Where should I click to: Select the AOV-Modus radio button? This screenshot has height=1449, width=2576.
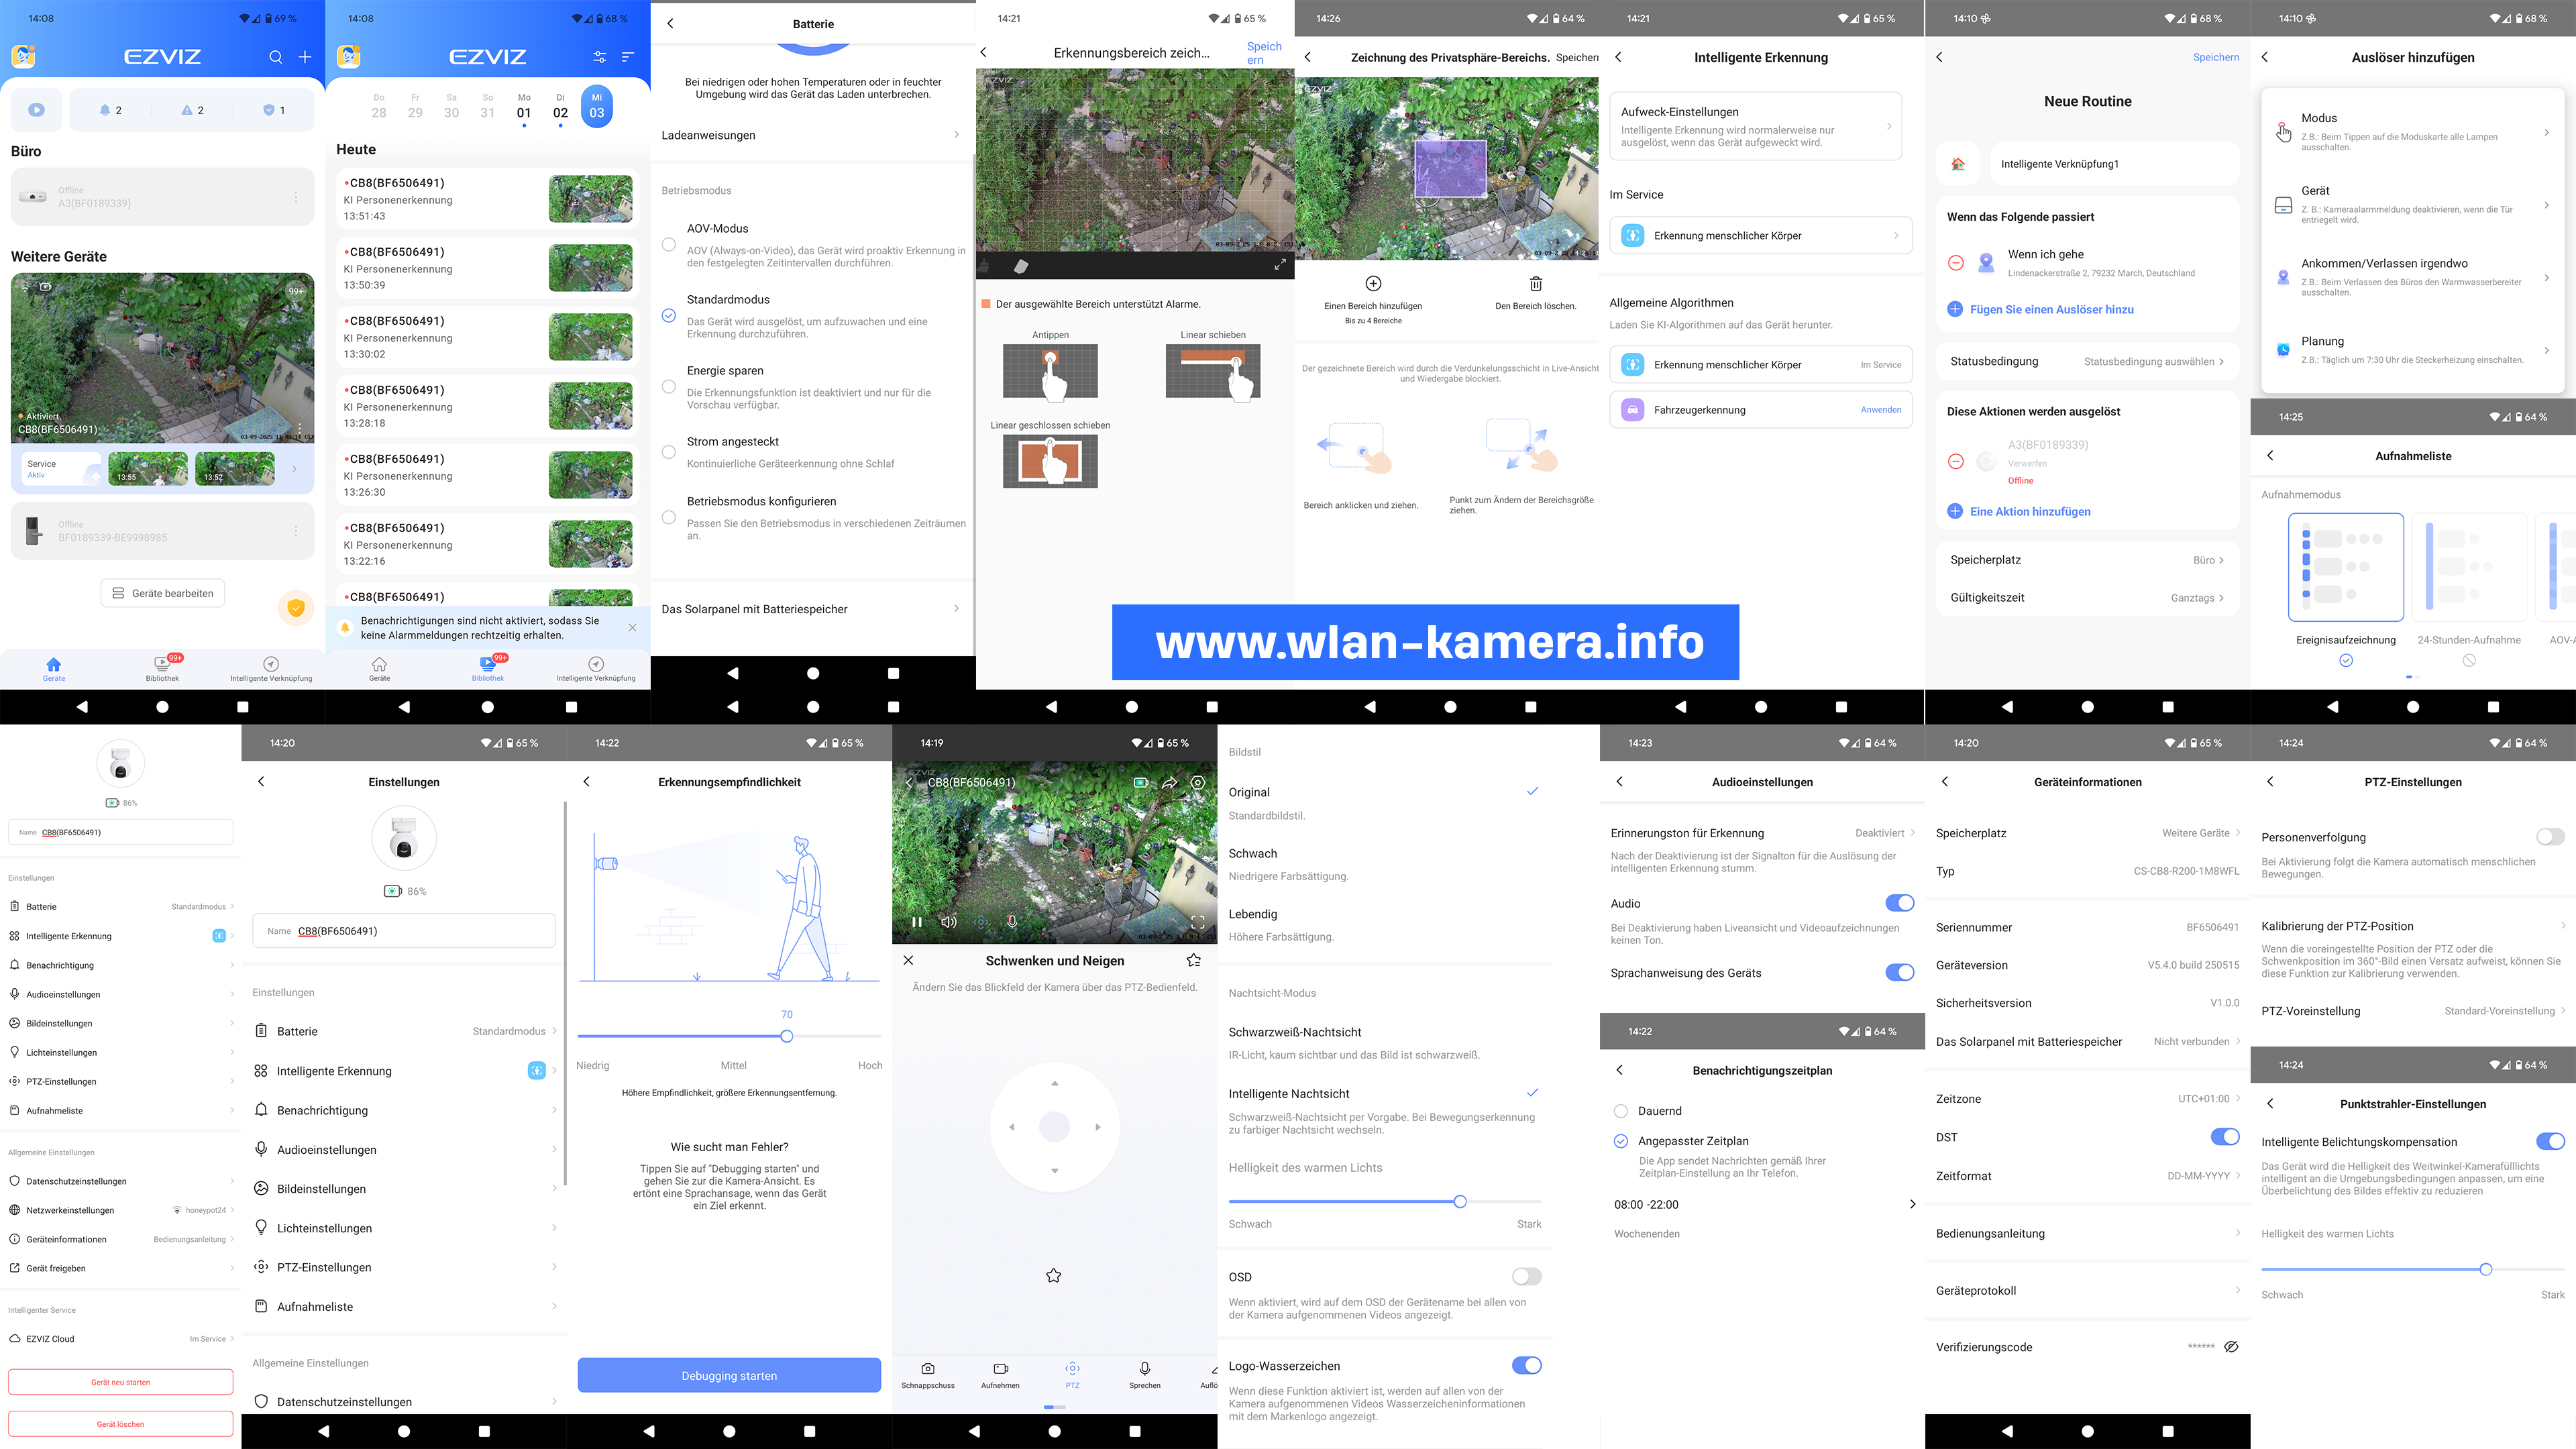(669, 245)
